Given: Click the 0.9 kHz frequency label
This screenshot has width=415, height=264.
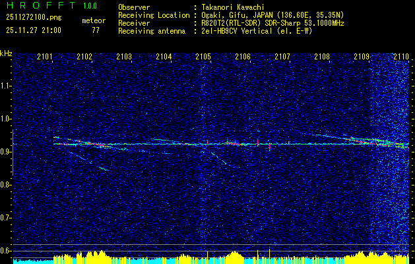Looking at the screenshot, I should tap(5, 152).
